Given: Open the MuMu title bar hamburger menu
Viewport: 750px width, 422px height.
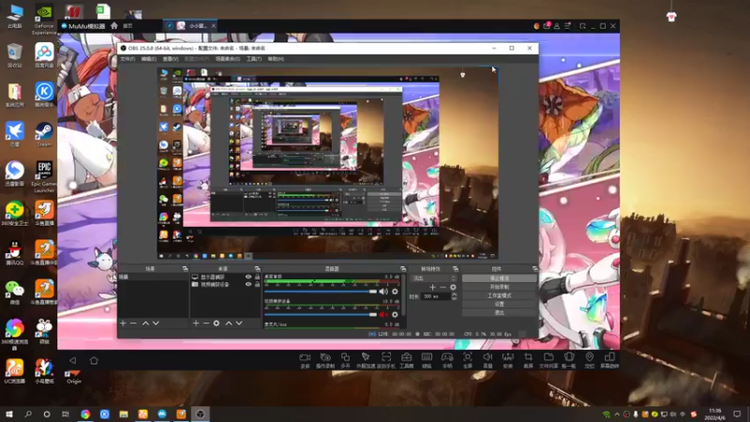Looking at the screenshot, I should click(567, 26).
